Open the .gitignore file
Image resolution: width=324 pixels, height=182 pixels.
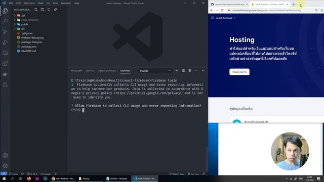click(x=27, y=33)
